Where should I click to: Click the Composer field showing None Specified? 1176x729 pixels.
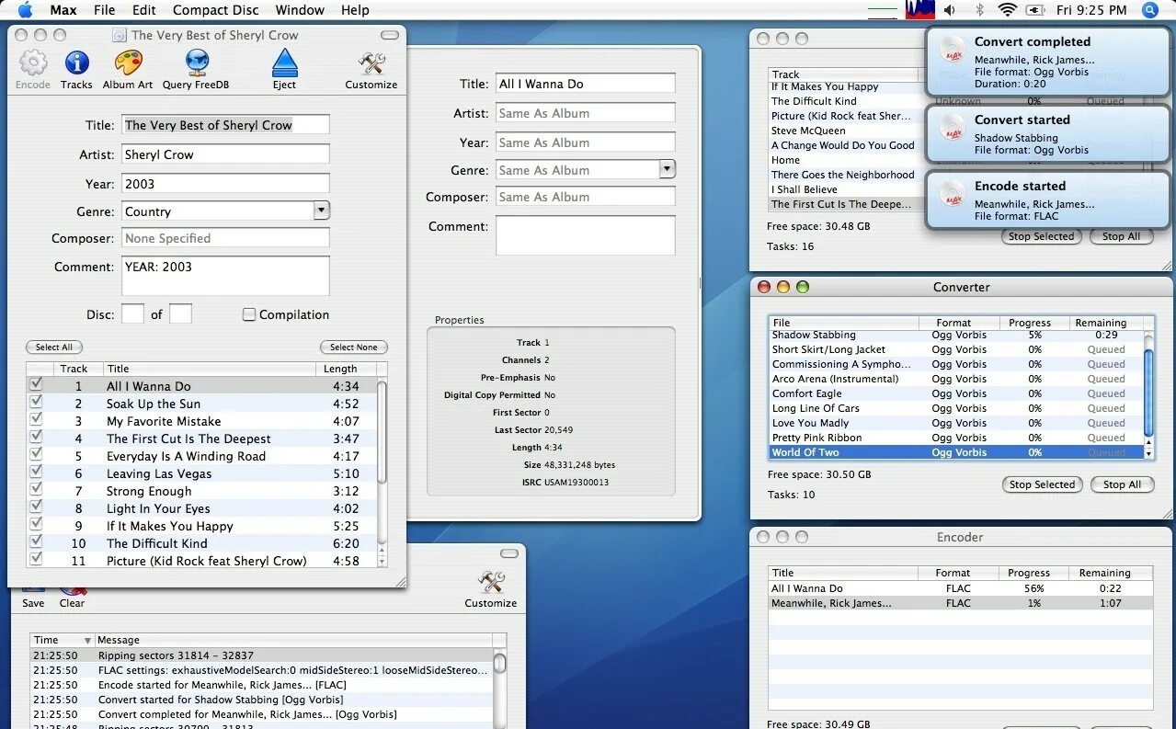(225, 238)
